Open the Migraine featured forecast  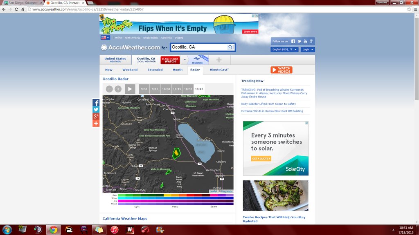tap(198, 60)
